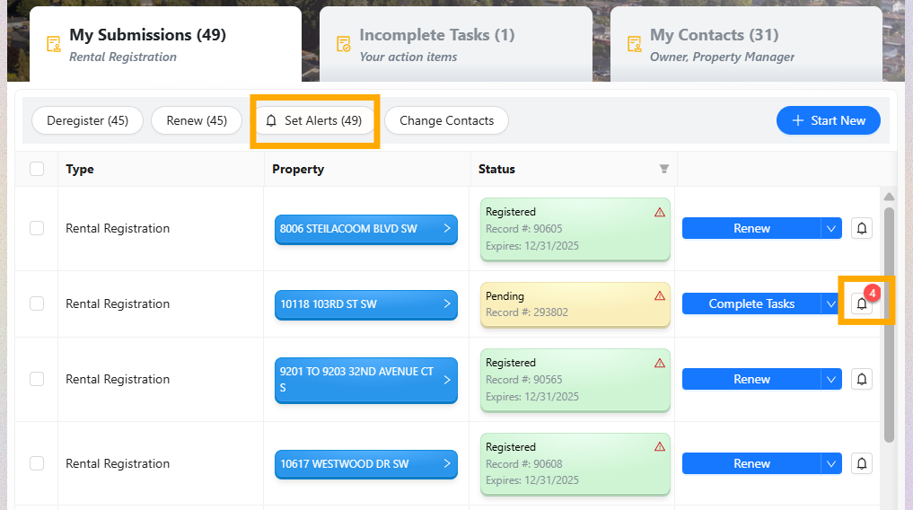Select the 10118 103rd St SW row checkbox

click(37, 303)
